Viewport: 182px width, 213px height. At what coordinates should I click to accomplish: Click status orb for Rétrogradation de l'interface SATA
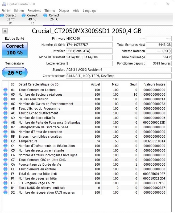(x=5, y=127)
